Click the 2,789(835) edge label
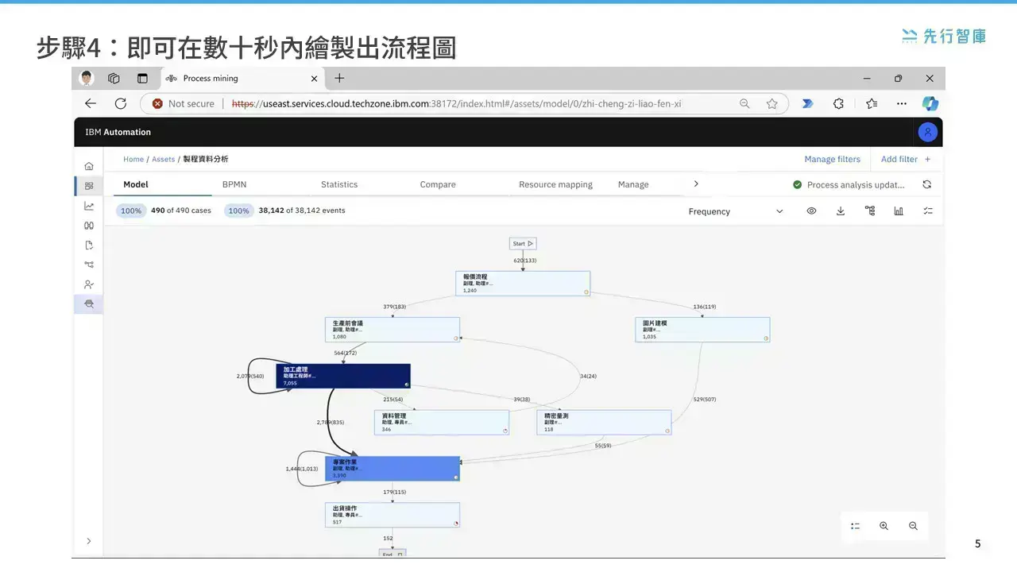Image resolution: width=1017 pixels, height=572 pixels. (331, 422)
